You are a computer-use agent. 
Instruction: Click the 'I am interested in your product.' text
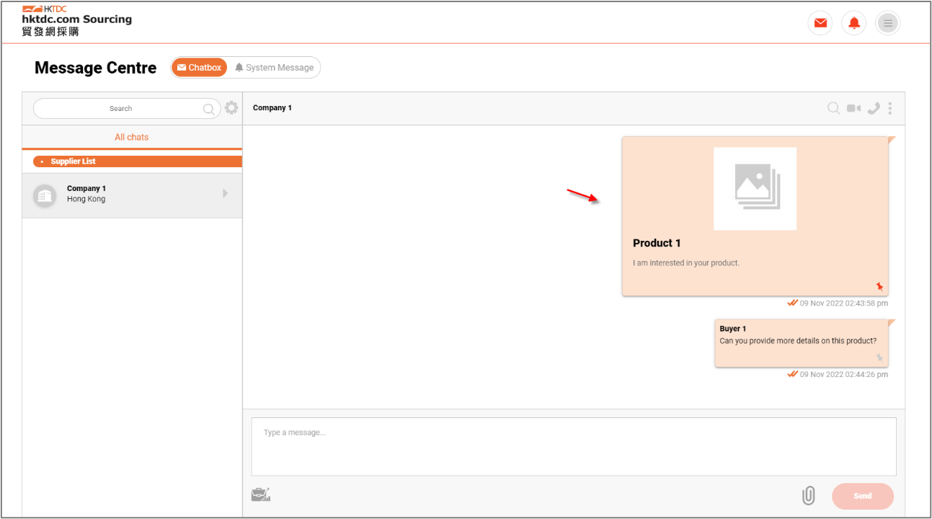coord(686,263)
